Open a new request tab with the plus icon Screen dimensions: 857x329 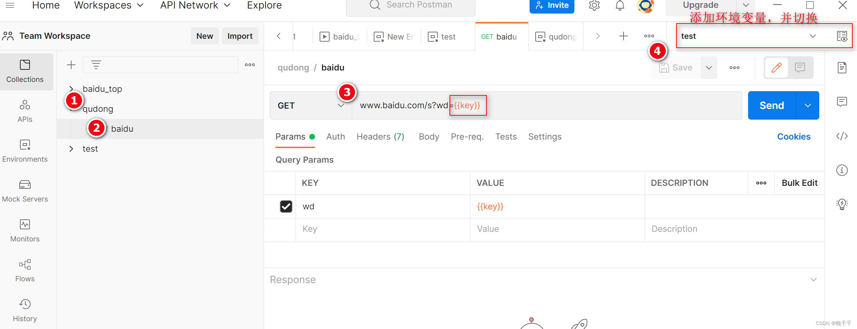(624, 36)
